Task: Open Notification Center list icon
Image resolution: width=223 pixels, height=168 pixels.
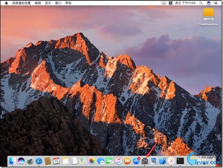Action: (216, 3)
